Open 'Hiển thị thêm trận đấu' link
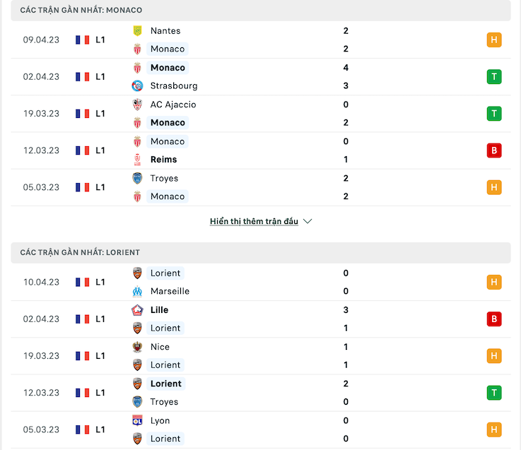This screenshot has width=521, height=450. click(x=254, y=221)
